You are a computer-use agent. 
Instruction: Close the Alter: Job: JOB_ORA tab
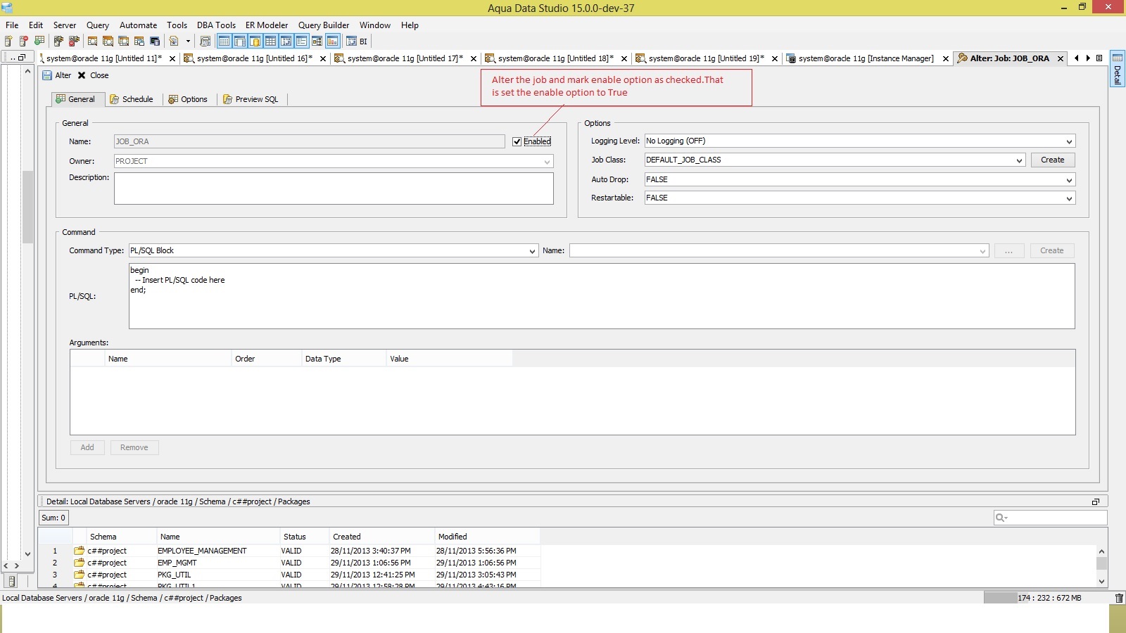coord(1061,59)
